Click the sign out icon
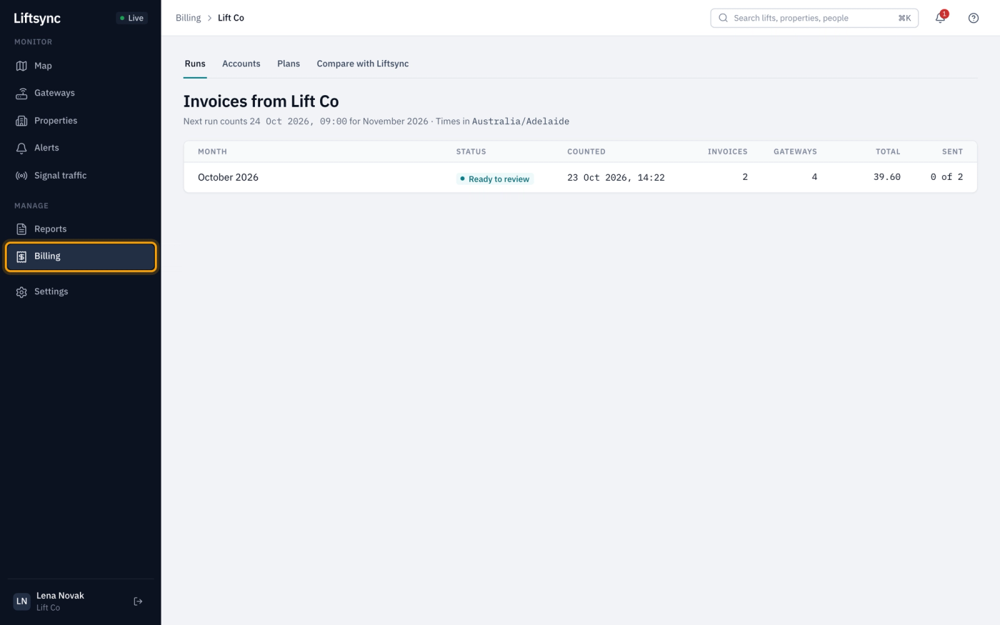 pyautogui.click(x=138, y=601)
